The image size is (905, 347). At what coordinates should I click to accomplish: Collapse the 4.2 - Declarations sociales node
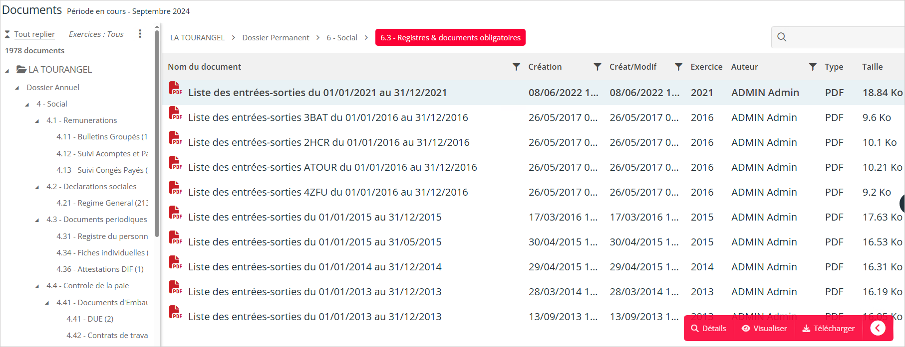(x=37, y=187)
